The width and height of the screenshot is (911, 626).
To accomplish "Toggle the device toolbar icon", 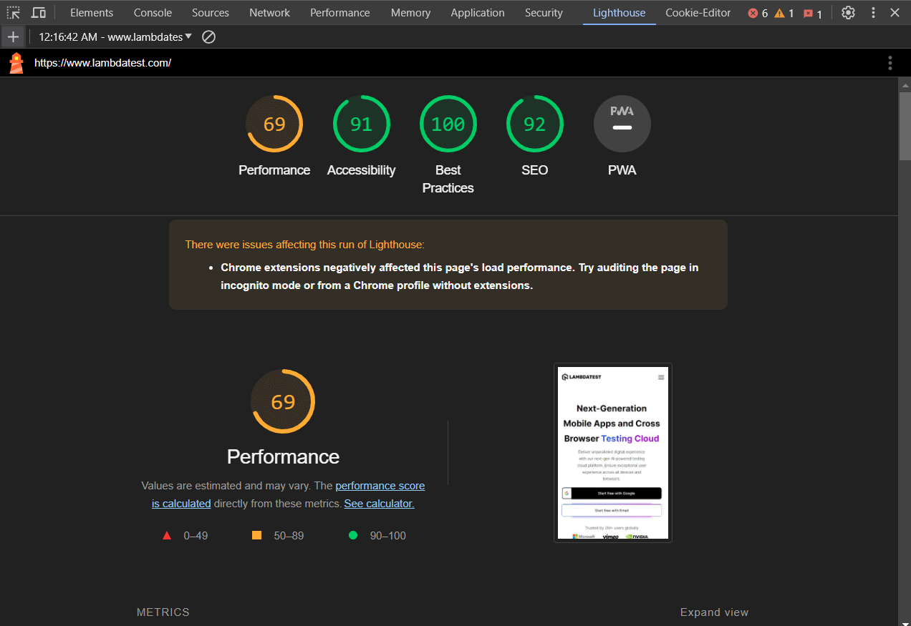I will pos(39,13).
